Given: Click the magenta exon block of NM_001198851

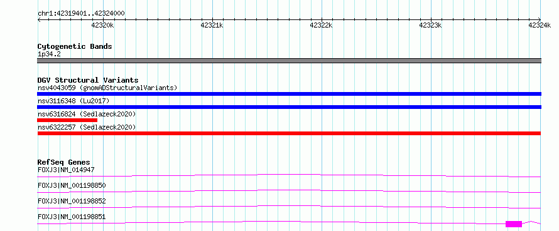Looking at the screenshot, I should coord(514,224).
